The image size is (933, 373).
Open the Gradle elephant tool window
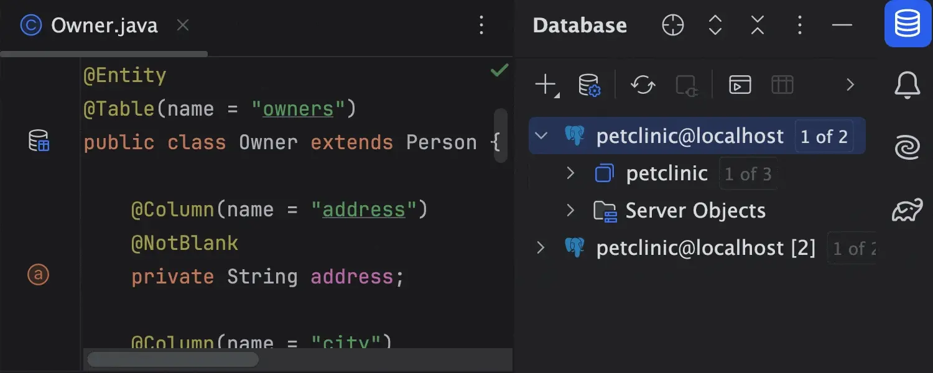click(907, 210)
